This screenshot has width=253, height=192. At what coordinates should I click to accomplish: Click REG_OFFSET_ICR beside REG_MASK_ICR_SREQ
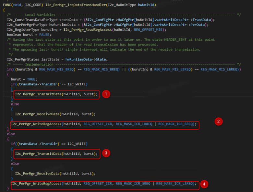click(x=98, y=184)
